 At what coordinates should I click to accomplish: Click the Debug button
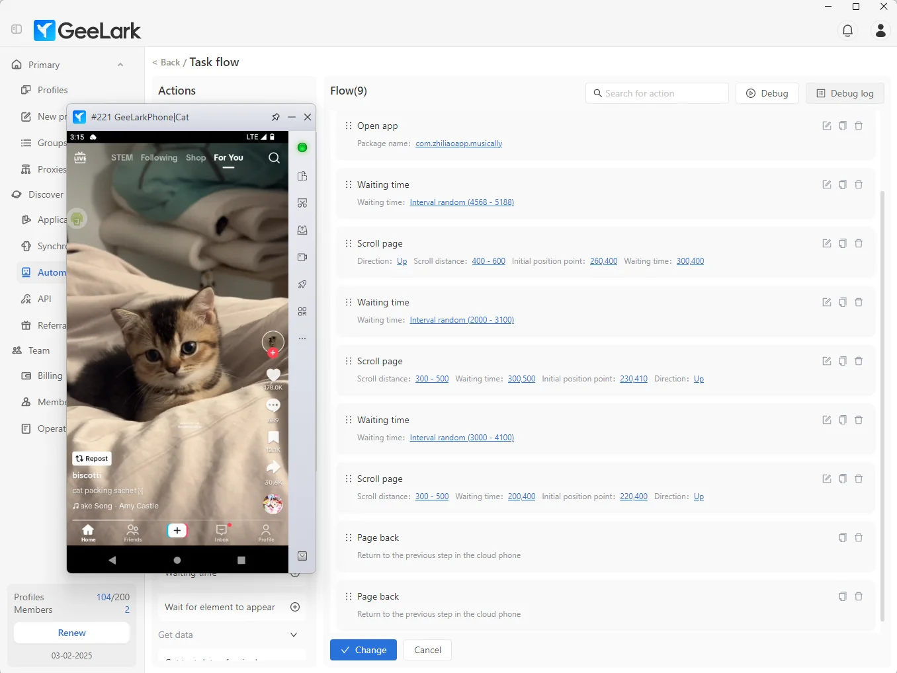(x=767, y=93)
